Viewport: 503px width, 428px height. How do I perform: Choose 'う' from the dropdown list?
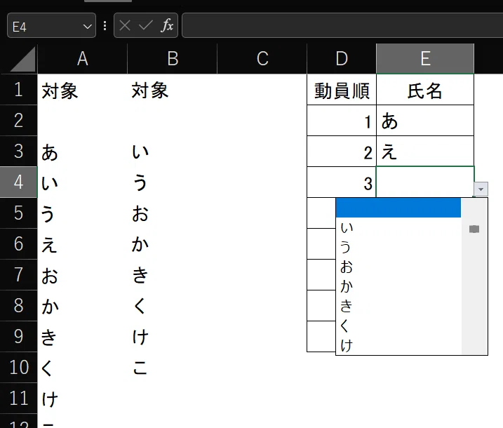398,248
